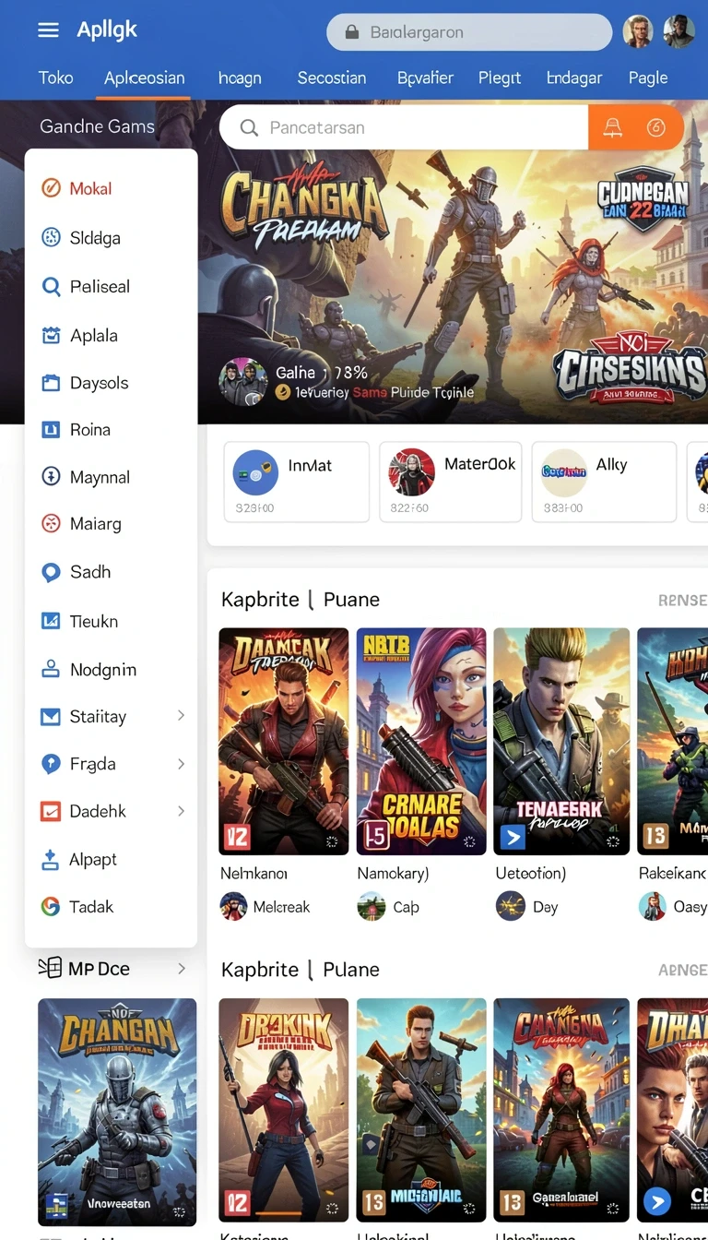This screenshot has width=708, height=1240.
Task: Click the MP Dce sidebar icon
Action: 50,968
